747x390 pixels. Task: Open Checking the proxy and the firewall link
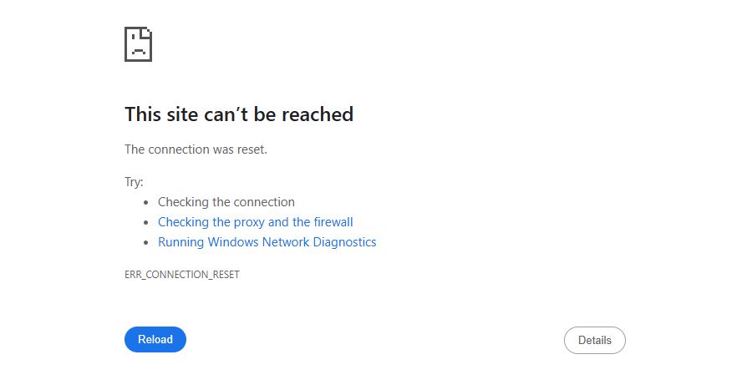(x=255, y=222)
